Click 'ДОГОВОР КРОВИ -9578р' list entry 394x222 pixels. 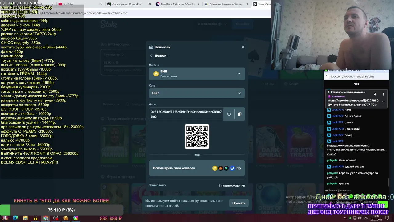pos(24,109)
